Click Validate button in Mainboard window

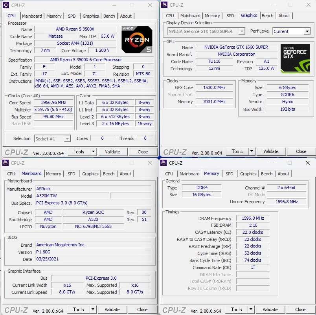tap(112, 310)
